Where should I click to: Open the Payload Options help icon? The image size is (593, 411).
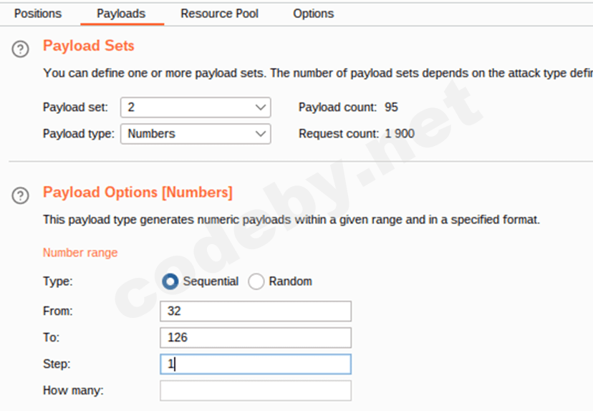(x=21, y=195)
